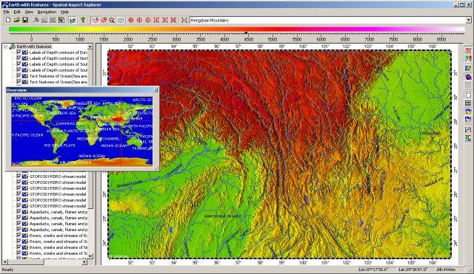Uncheck Labels of Depth contours of Eur layer
Image resolution: width=474 pixels, height=274 pixels.
[19, 52]
